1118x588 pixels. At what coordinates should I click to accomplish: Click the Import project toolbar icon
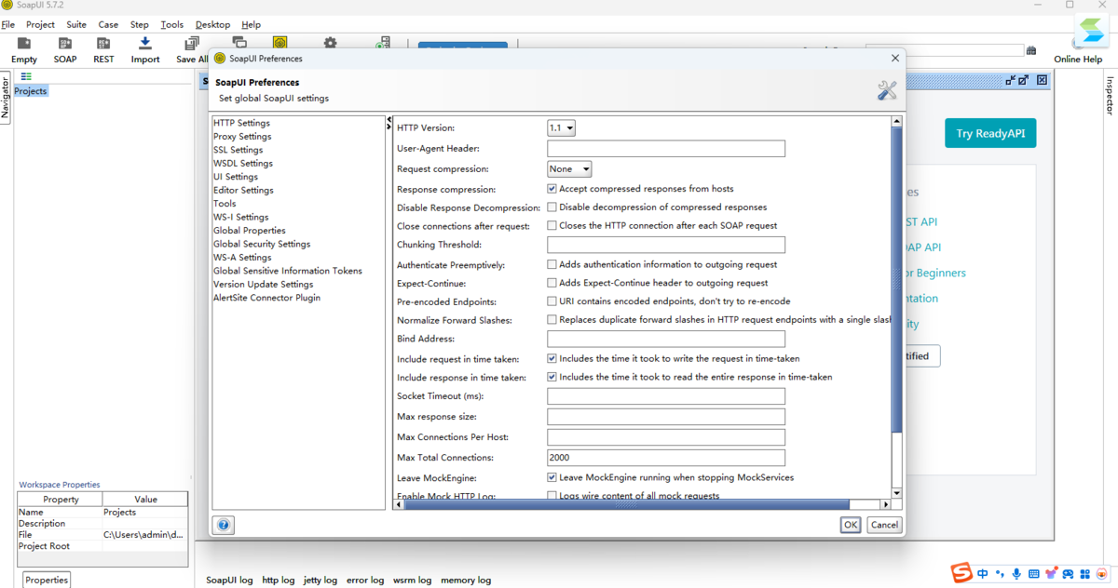144,45
